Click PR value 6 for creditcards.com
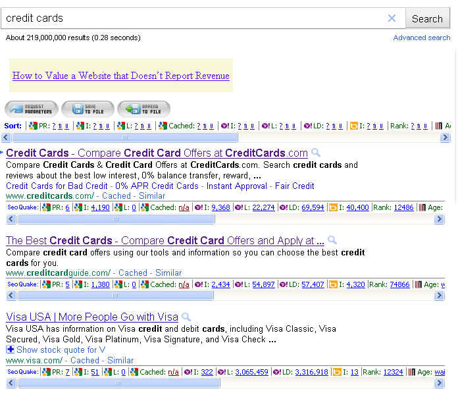Viewport: 458px width, 393px height. coord(68,207)
